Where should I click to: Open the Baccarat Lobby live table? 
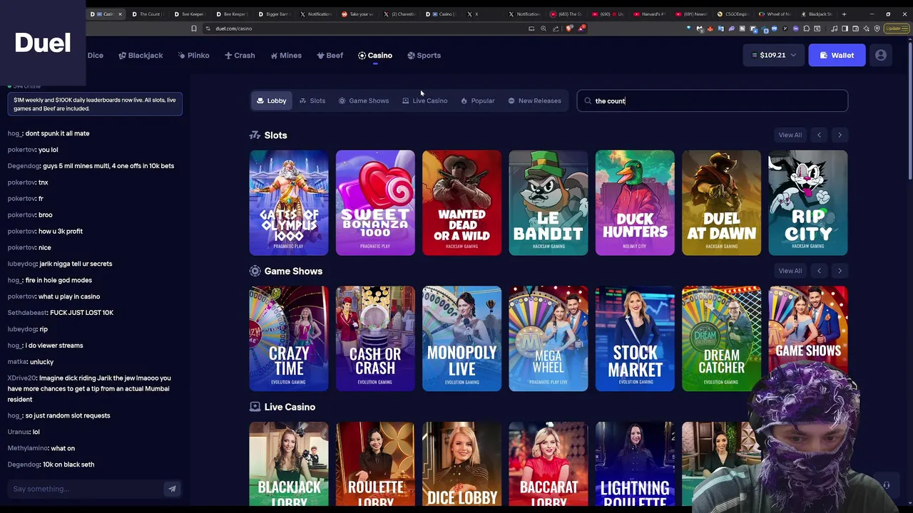point(549,465)
